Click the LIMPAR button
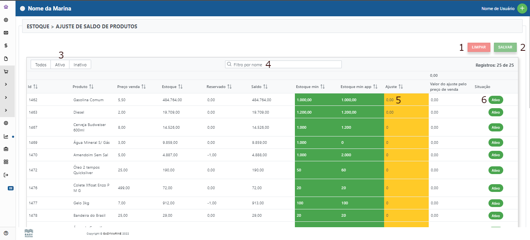Screen dimensions: 530x240 [x=479, y=47]
